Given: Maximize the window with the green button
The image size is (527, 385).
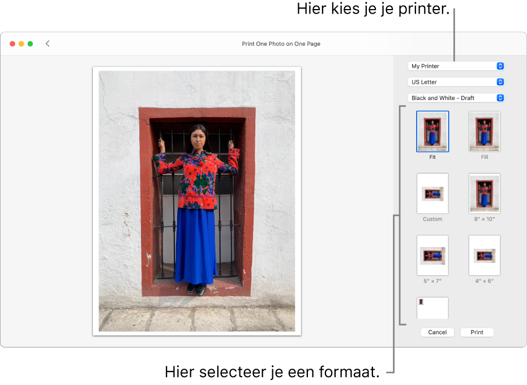Looking at the screenshot, I should 30,44.
